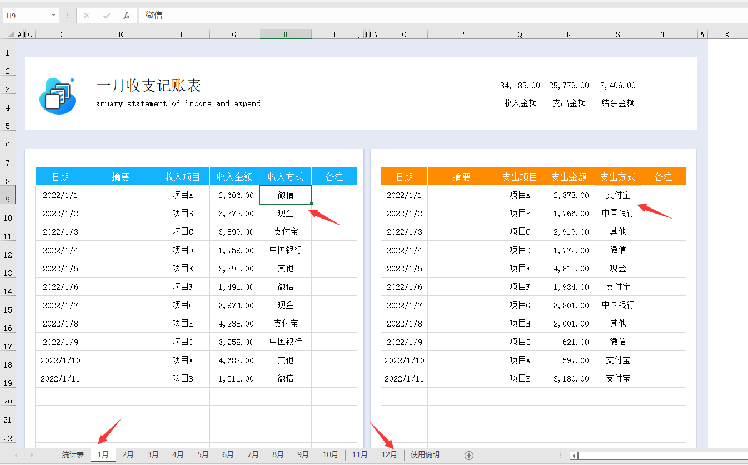The width and height of the screenshot is (748, 465).
Task: Click the income 摘要 header cell
Action: [121, 177]
